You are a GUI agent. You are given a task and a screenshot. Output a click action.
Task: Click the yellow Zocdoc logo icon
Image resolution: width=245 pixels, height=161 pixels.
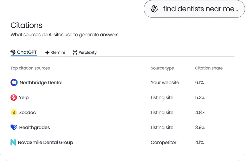(x=14, y=112)
